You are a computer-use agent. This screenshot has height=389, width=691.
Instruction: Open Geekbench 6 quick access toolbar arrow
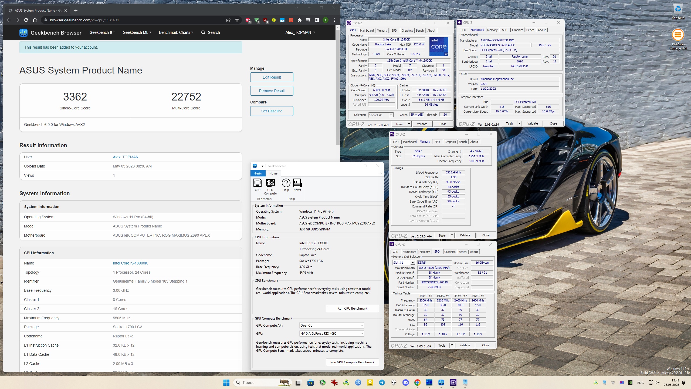point(262,166)
